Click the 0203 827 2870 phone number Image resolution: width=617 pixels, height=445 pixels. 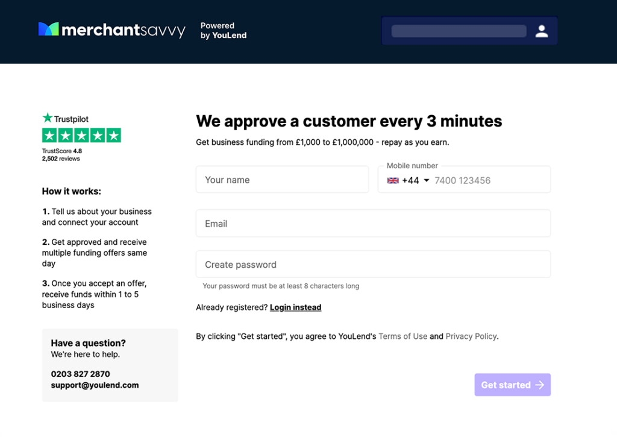pyautogui.click(x=80, y=374)
